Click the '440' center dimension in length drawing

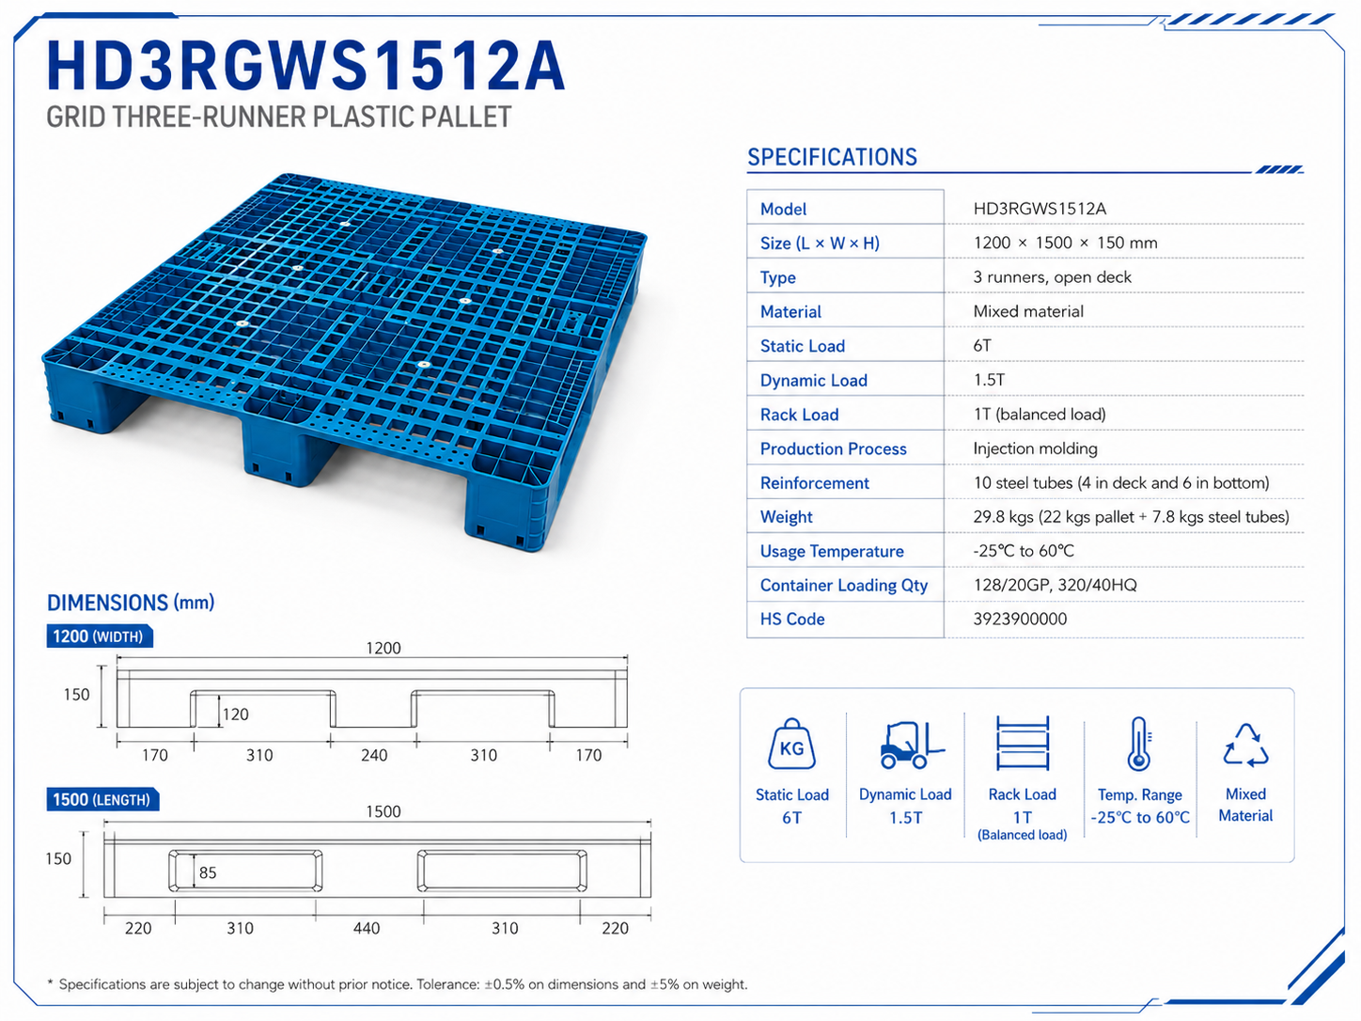(x=366, y=929)
